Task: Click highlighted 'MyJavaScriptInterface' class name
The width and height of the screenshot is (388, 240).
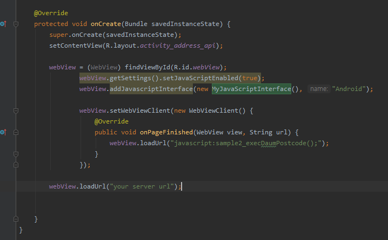Action: click(251, 89)
